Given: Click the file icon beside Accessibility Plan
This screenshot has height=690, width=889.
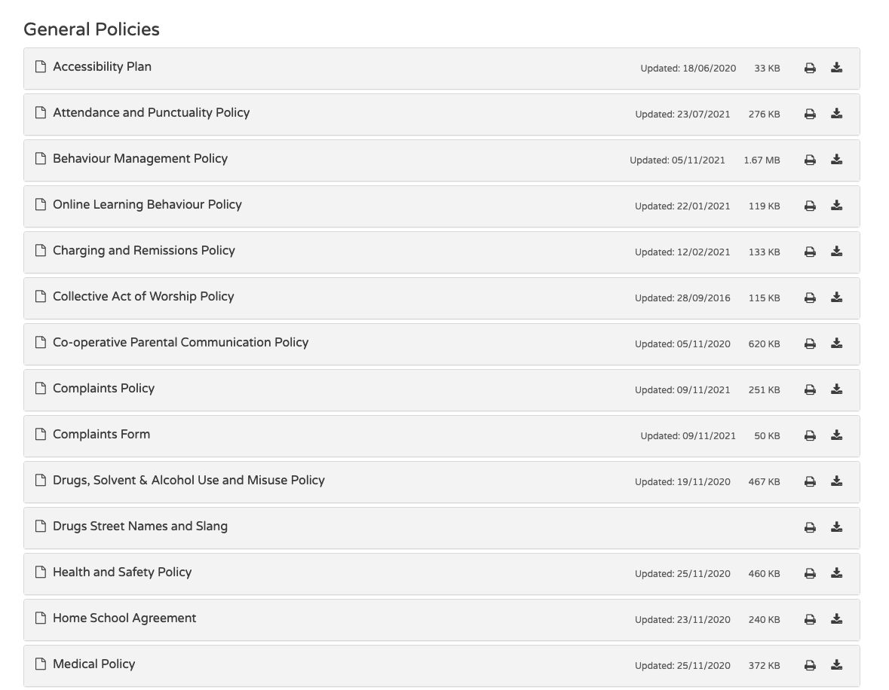Looking at the screenshot, I should pyautogui.click(x=41, y=67).
